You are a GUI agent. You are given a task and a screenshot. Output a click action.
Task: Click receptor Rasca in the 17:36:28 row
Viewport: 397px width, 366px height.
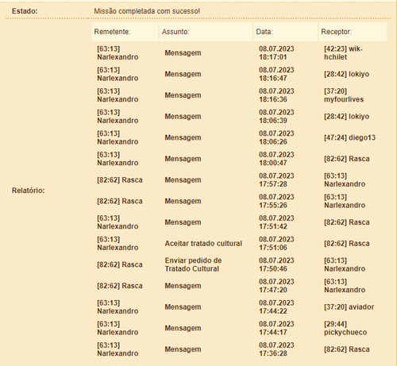pyautogui.click(x=347, y=349)
